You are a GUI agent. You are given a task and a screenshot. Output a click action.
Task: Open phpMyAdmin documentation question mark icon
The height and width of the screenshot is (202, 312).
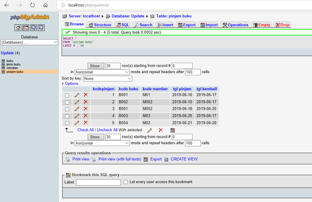tap(33, 27)
